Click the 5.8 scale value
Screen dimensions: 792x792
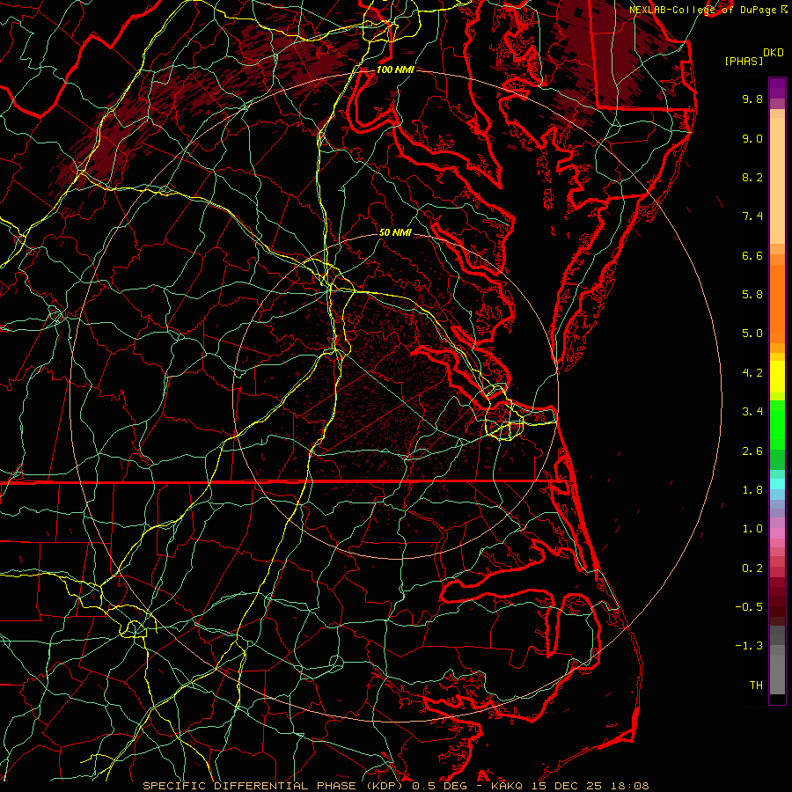point(752,295)
